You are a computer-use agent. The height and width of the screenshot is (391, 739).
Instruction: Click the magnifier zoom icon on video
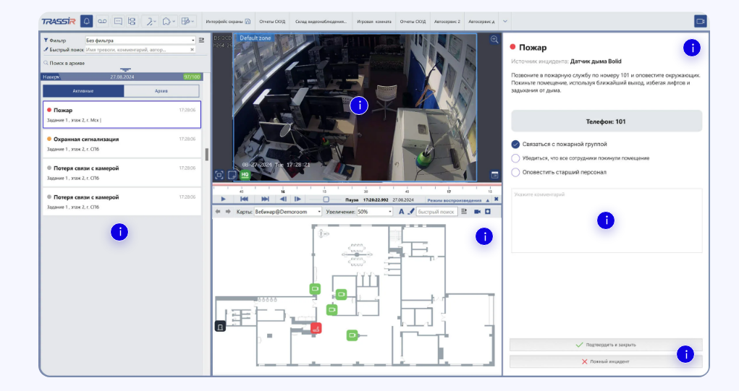494,40
